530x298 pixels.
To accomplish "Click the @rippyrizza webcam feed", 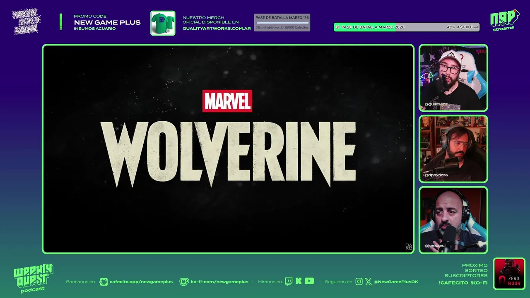I will 453,149.
